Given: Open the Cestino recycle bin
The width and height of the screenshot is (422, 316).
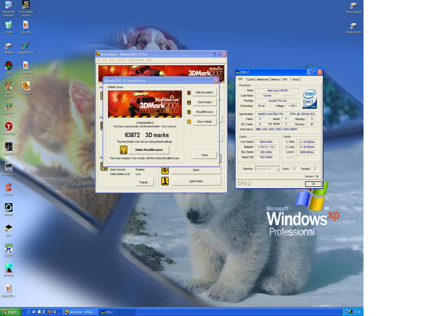Looking at the screenshot, I should click(8, 27).
